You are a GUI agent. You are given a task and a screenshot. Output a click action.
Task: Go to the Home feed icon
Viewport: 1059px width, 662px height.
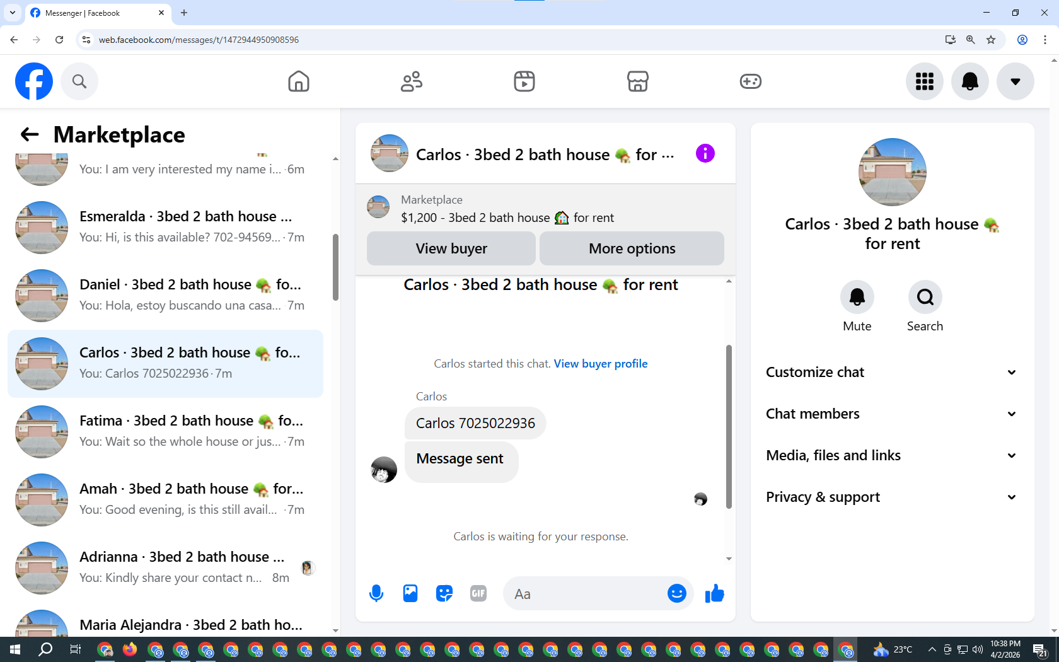click(x=299, y=81)
